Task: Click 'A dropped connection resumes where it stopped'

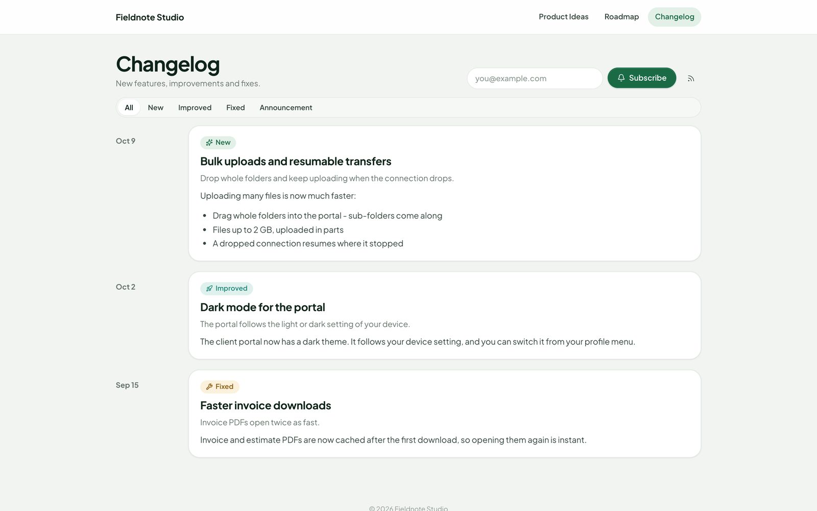Action: click(x=308, y=244)
